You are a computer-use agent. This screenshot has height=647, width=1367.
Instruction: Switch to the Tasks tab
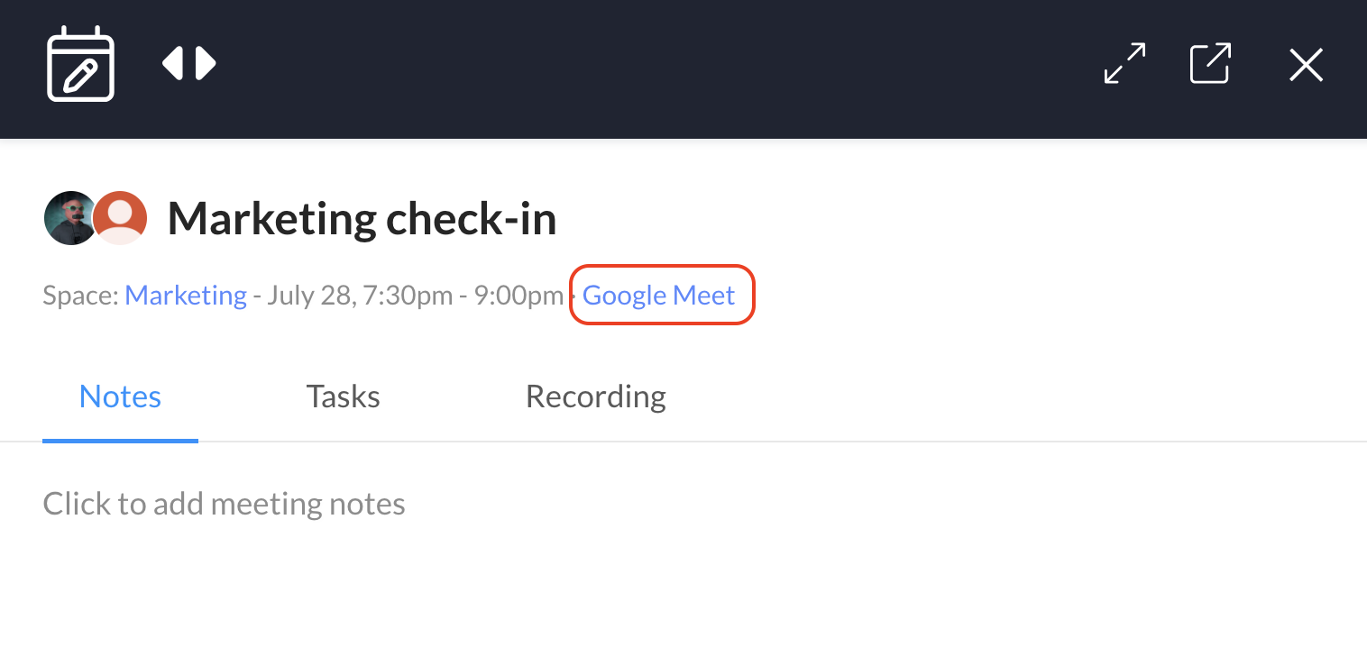click(343, 396)
